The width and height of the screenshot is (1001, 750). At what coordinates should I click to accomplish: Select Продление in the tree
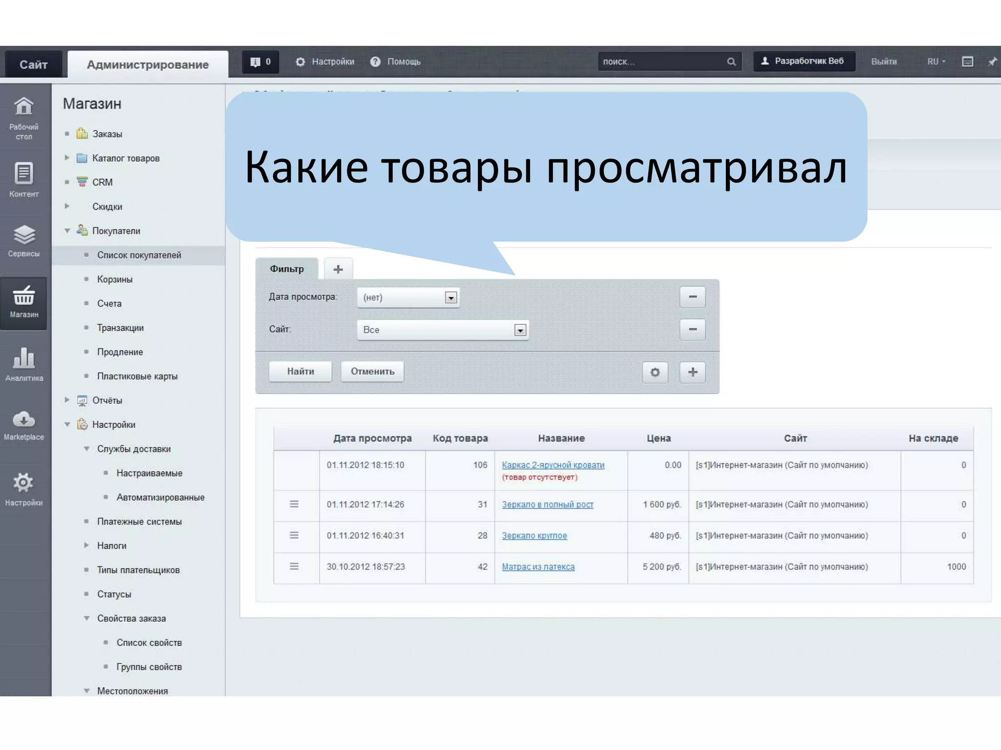[x=120, y=352]
